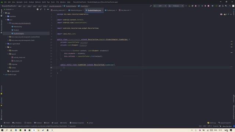
Task: Collapse the res folder
Action: tap(6, 47)
